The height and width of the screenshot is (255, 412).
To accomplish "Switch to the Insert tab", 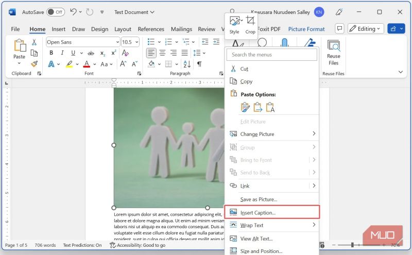I will 58,29.
